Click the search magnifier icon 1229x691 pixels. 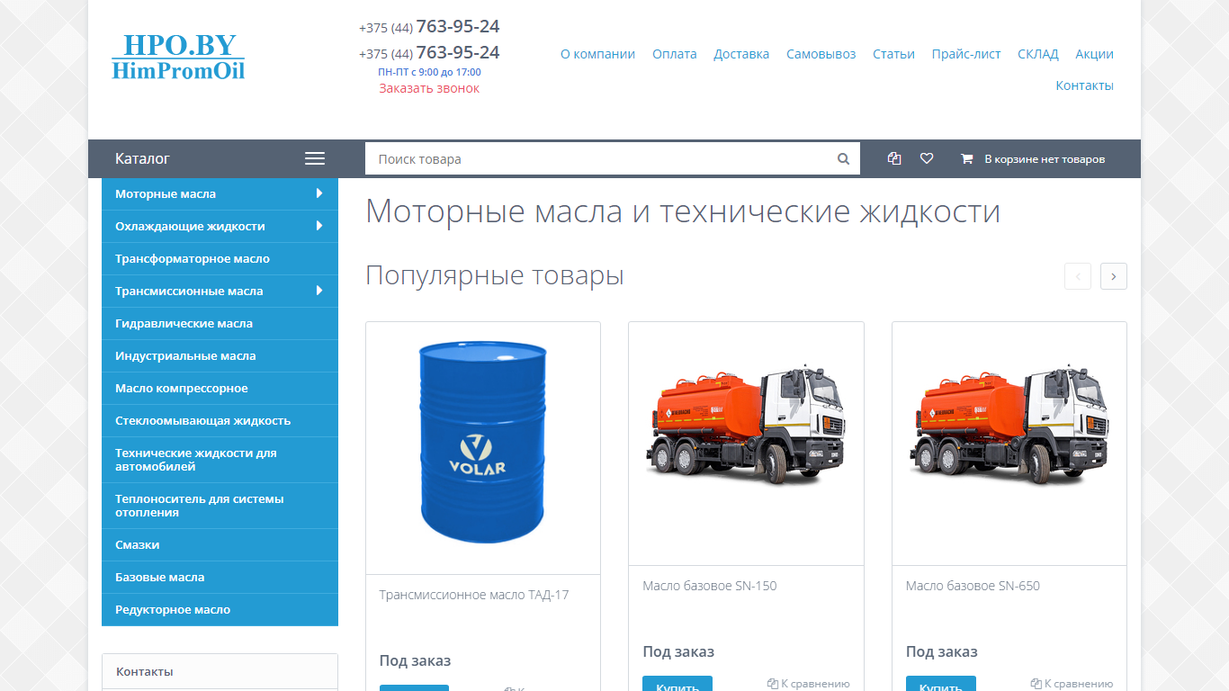coord(843,159)
